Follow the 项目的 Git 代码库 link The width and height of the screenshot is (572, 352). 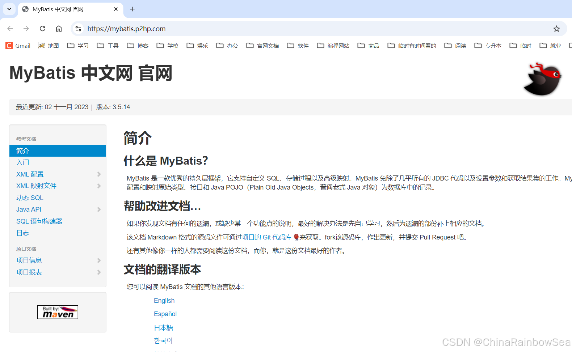point(267,237)
